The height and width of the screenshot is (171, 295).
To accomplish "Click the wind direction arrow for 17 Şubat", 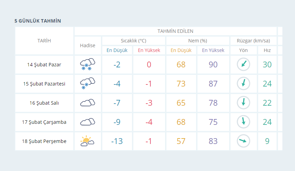I will tap(244, 122).
